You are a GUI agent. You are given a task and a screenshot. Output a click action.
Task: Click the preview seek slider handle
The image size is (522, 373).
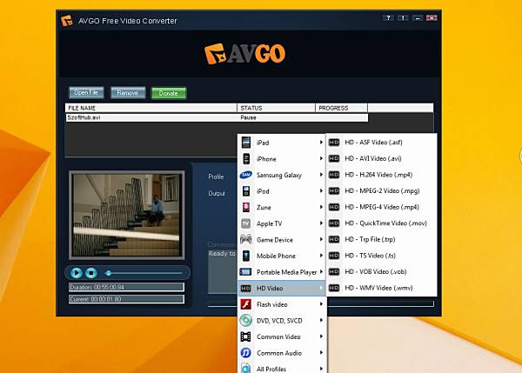pyautogui.click(x=108, y=273)
